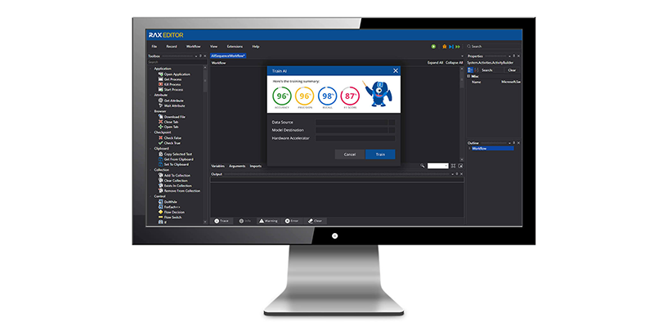This screenshot has width=654, height=327.
Task: Collapse the Misc section in Properties
Action: click(468, 76)
